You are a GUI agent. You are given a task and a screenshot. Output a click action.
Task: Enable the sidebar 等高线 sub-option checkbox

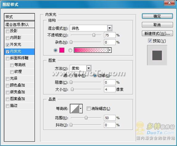[12, 65]
